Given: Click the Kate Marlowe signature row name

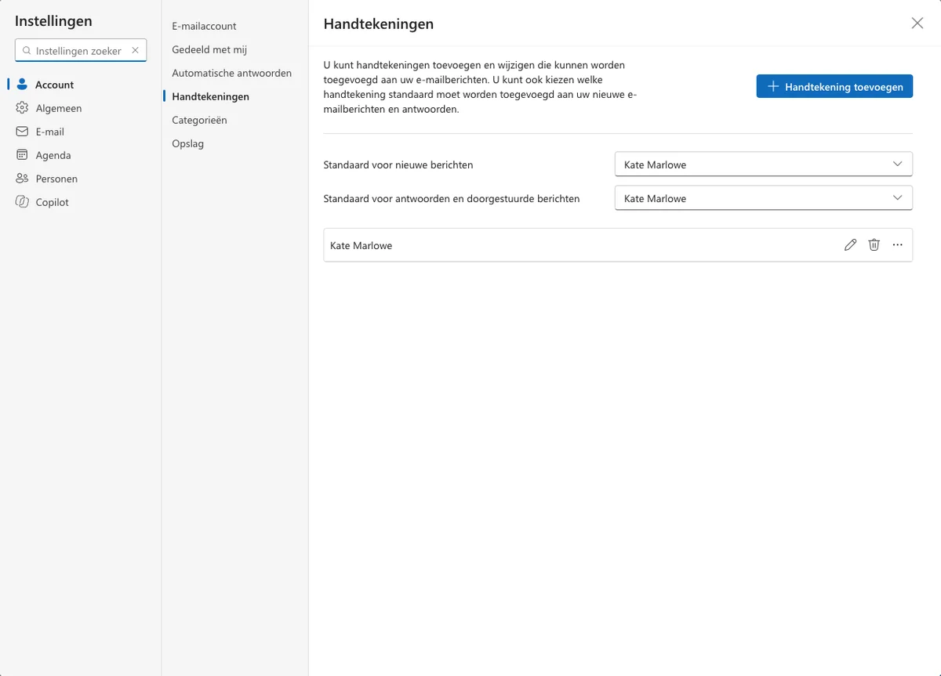Looking at the screenshot, I should [362, 245].
